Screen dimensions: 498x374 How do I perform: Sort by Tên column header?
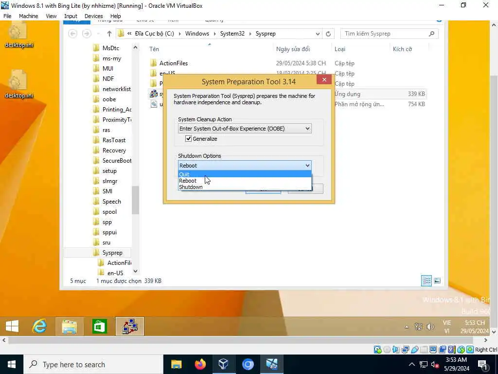tap(154, 49)
